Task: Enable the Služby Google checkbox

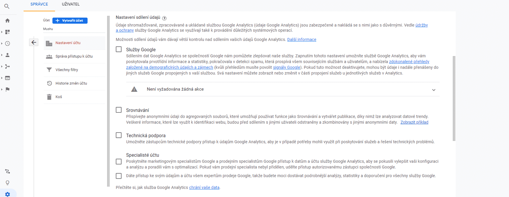Action: pyautogui.click(x=118, y=49)
